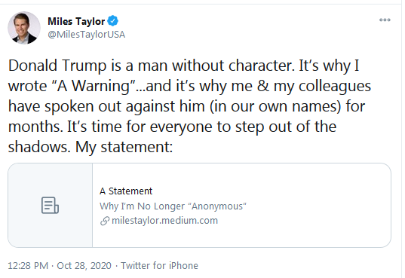The image size is (405, 278).
Task: Click "Why I'm No Longer Anonymous" subtitle
Action: coord(173,206)
